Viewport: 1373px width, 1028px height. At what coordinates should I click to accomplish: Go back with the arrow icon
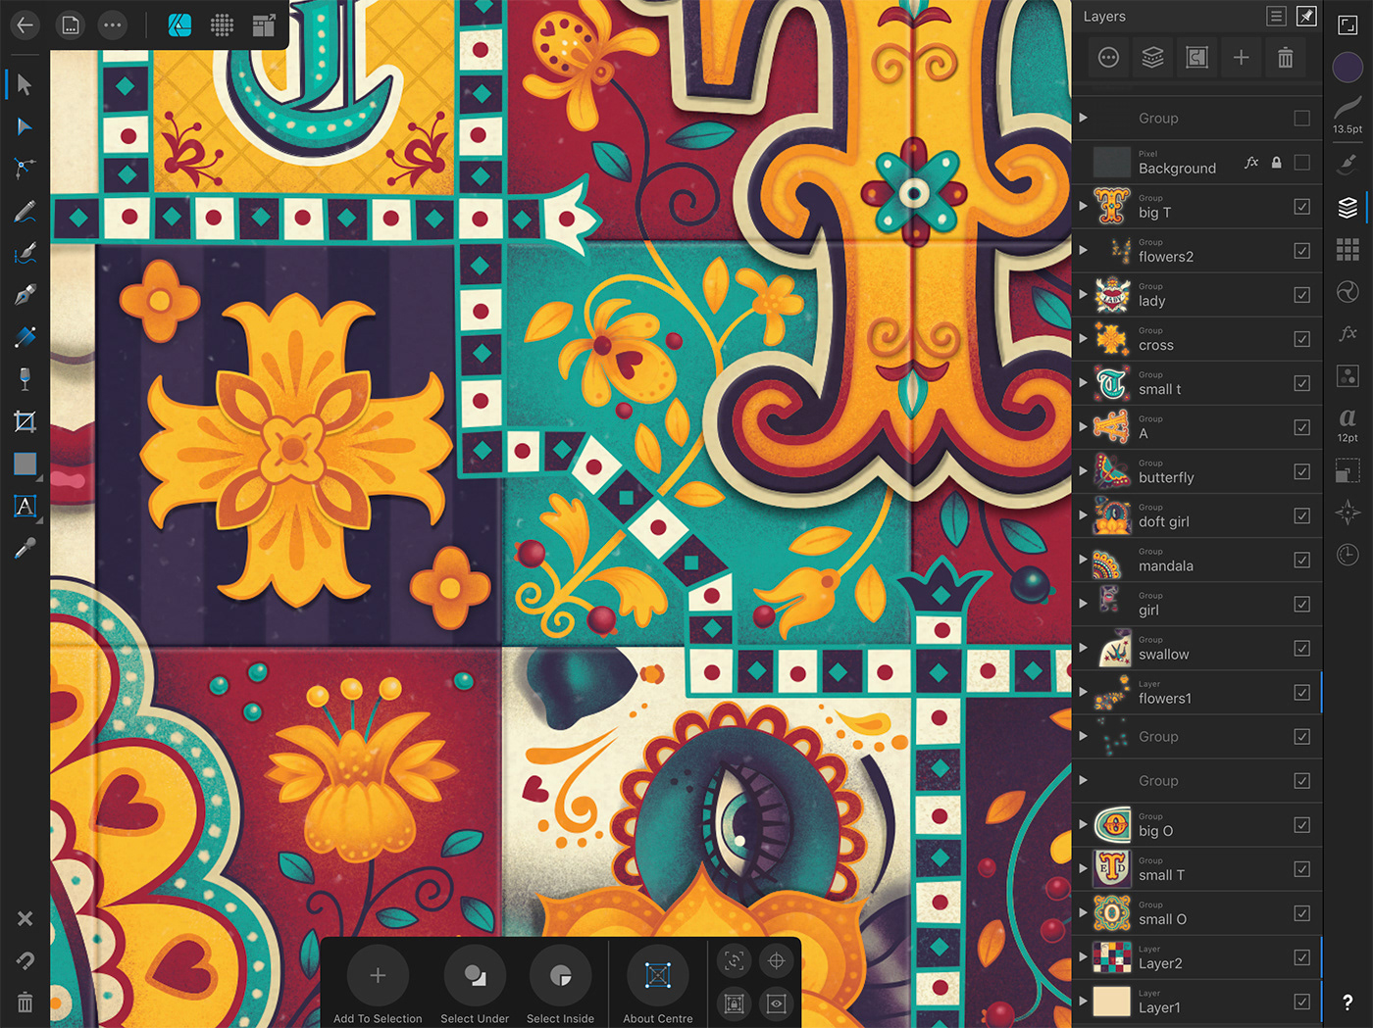point(25,25)
